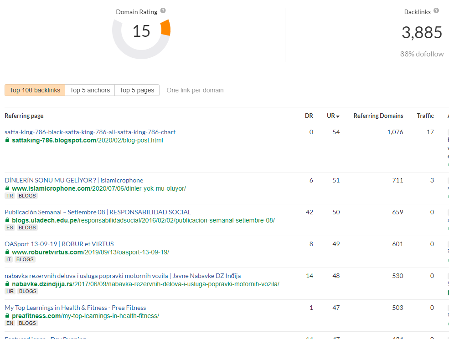Click the lock icon beside www.roburetvirtus.com
This screenshot has height=339, width=449.
click(7, 252)
